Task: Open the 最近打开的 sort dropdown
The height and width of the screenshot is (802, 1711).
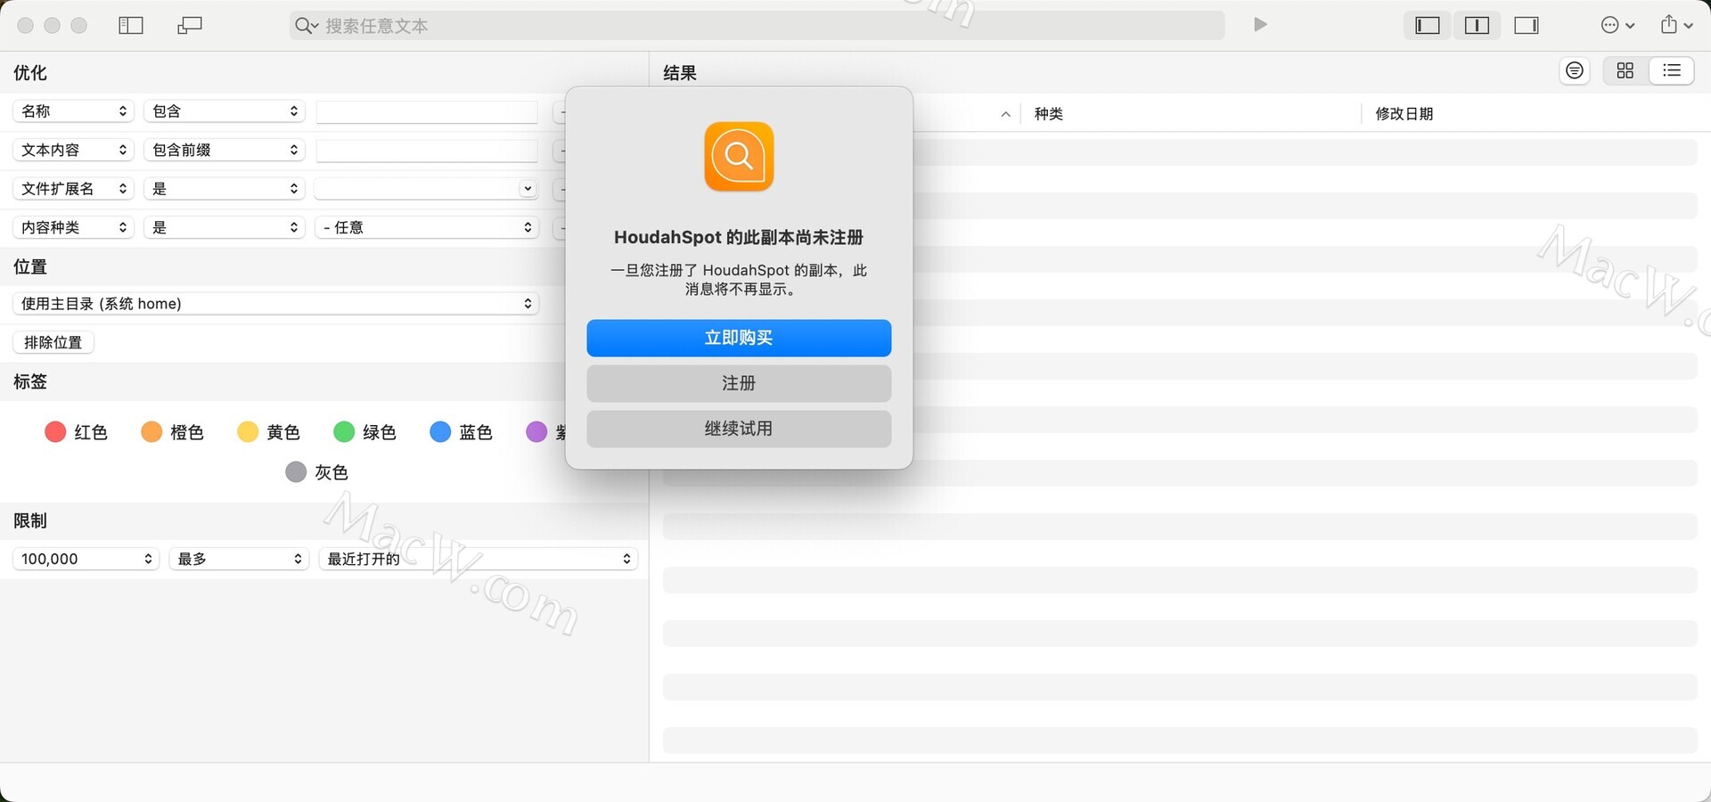Action: coord(479,559)
